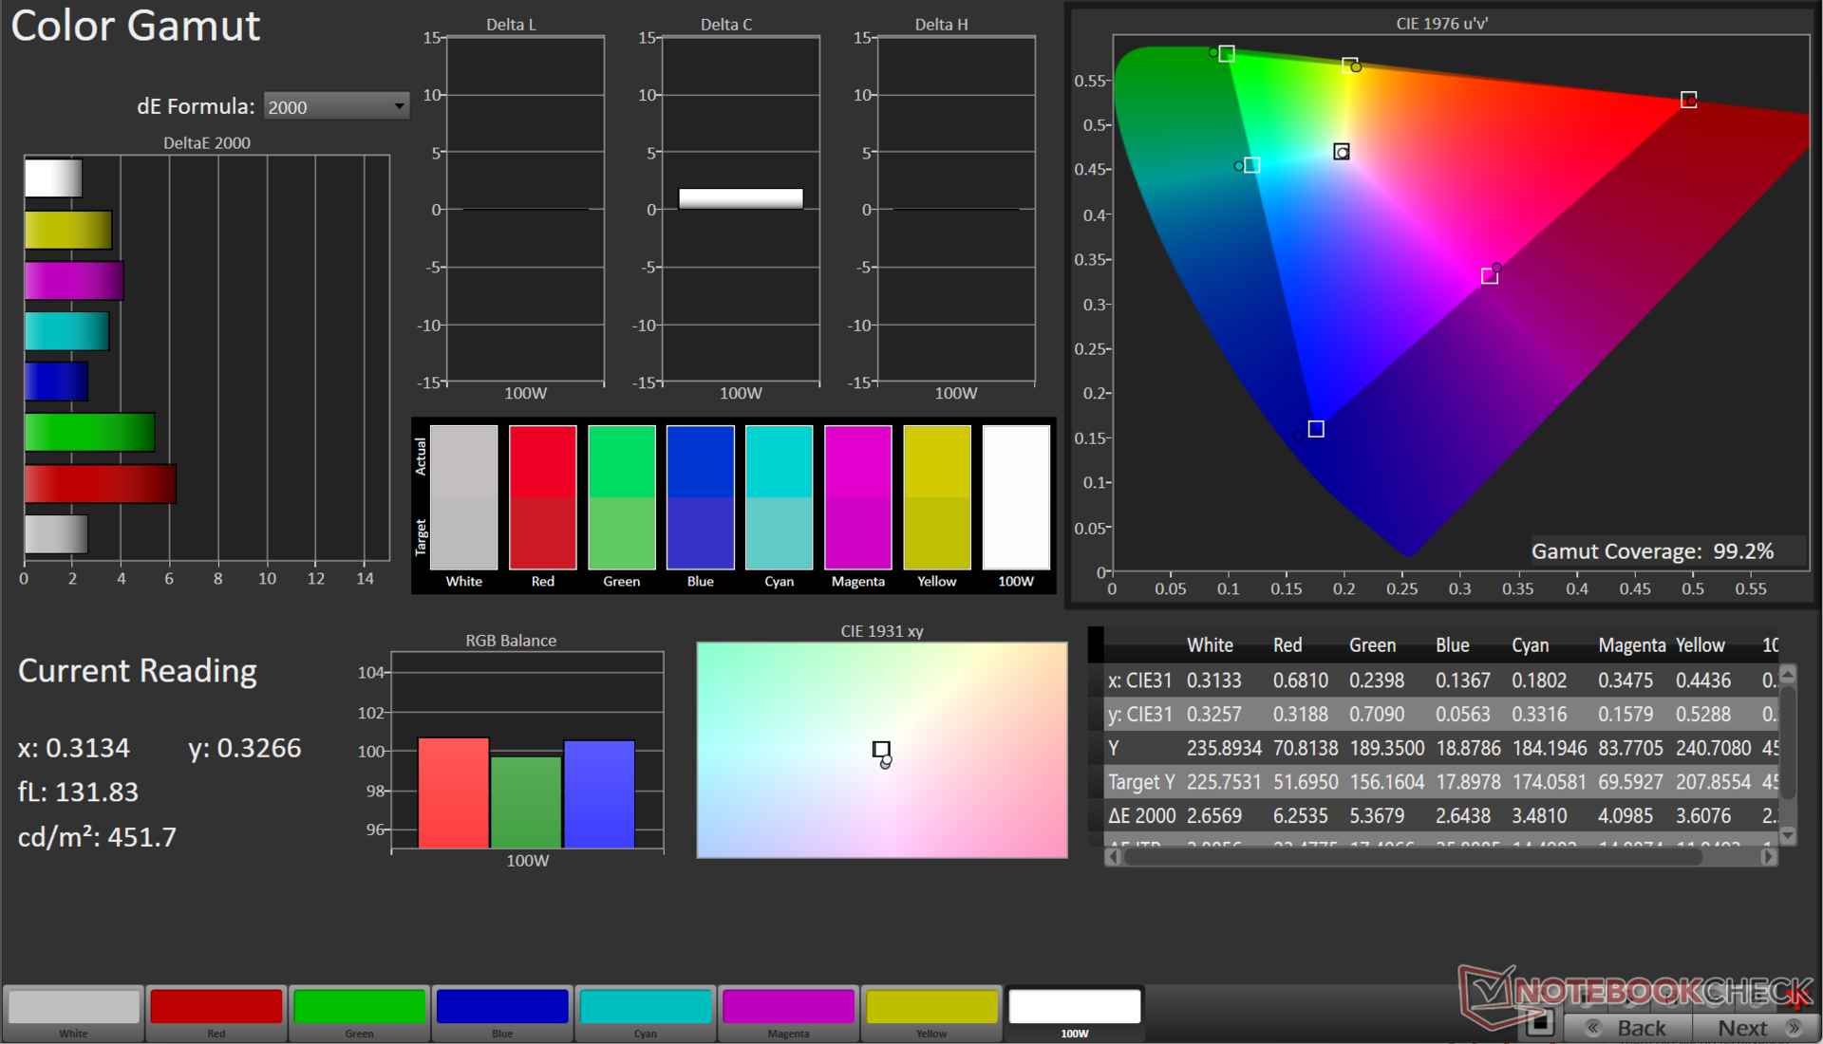Open the dE Formula dropdown
This screenshot has height=1044, width=1823.
pos(335,106)
